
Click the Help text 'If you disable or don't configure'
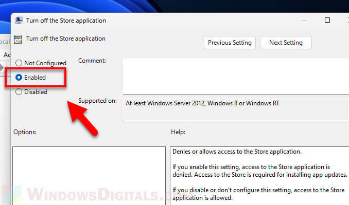coord(258,194)
